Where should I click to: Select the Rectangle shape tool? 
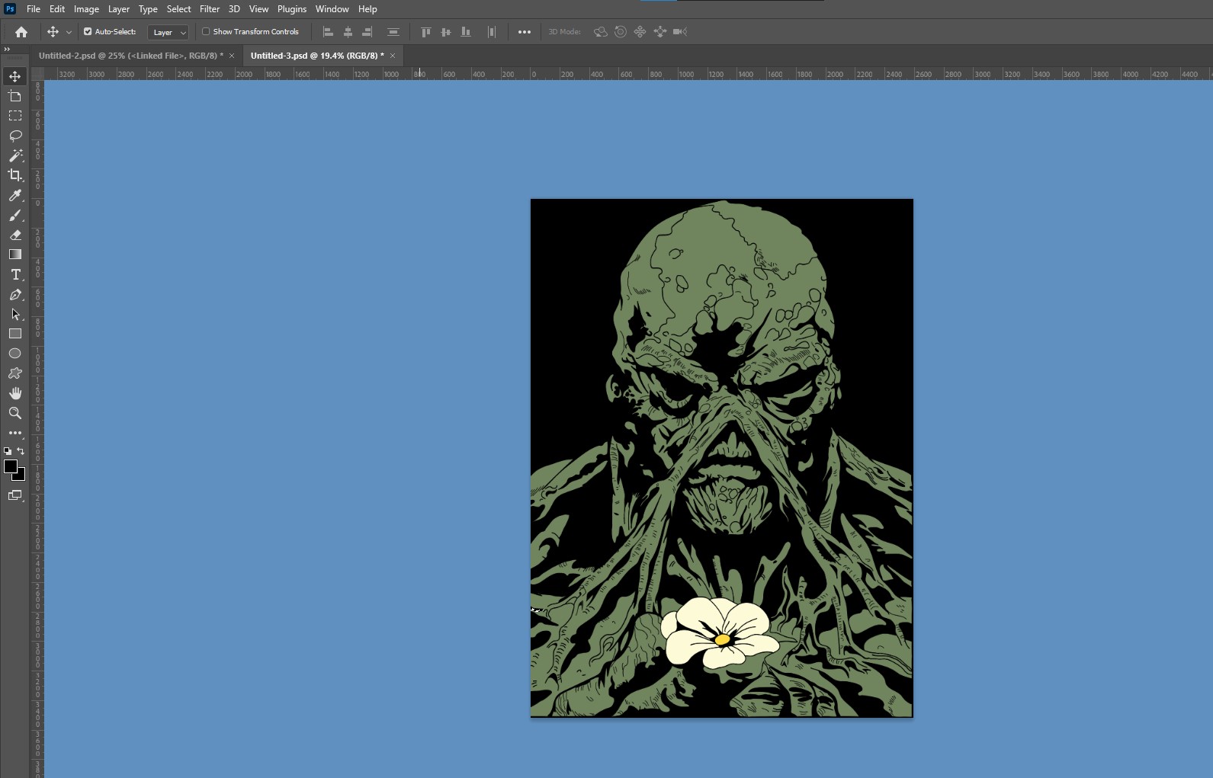click(14, 334)
